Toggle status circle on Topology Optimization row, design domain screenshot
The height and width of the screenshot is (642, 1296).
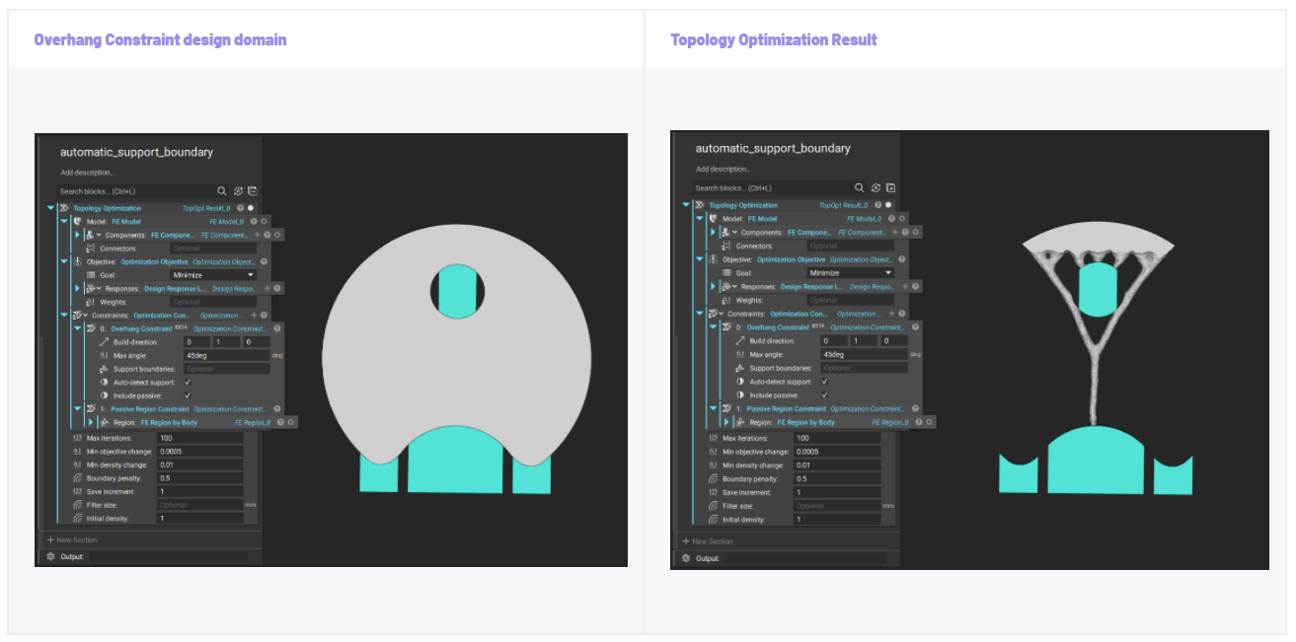click(x=251, y=208)
